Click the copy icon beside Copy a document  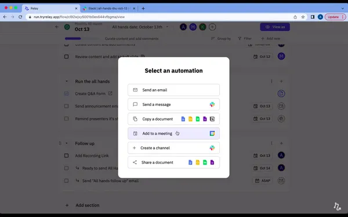135,119
